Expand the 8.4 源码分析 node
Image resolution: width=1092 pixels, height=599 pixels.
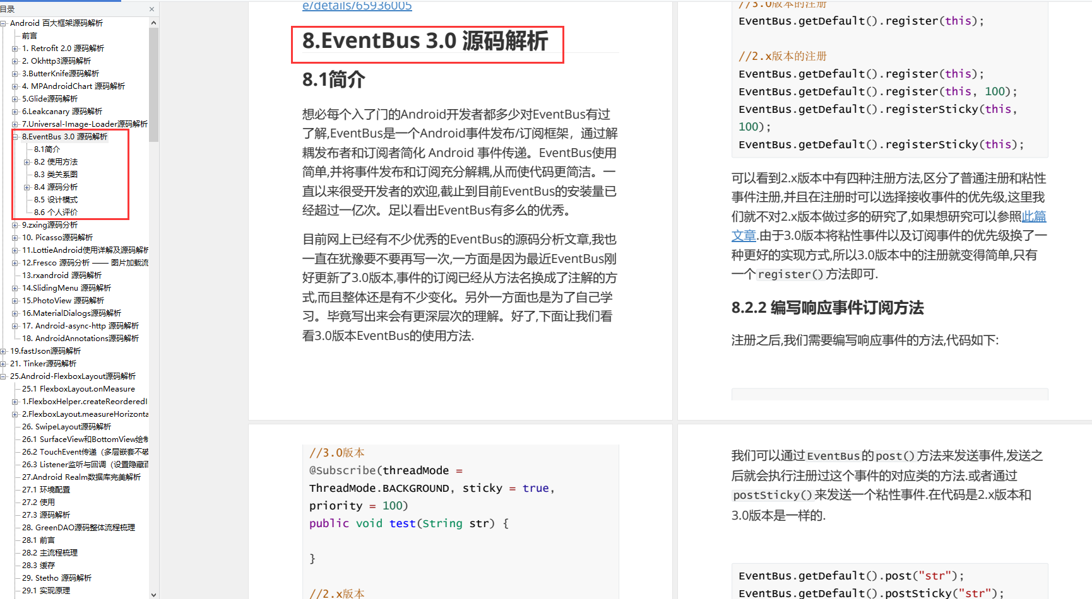click(x=27, y=187)
